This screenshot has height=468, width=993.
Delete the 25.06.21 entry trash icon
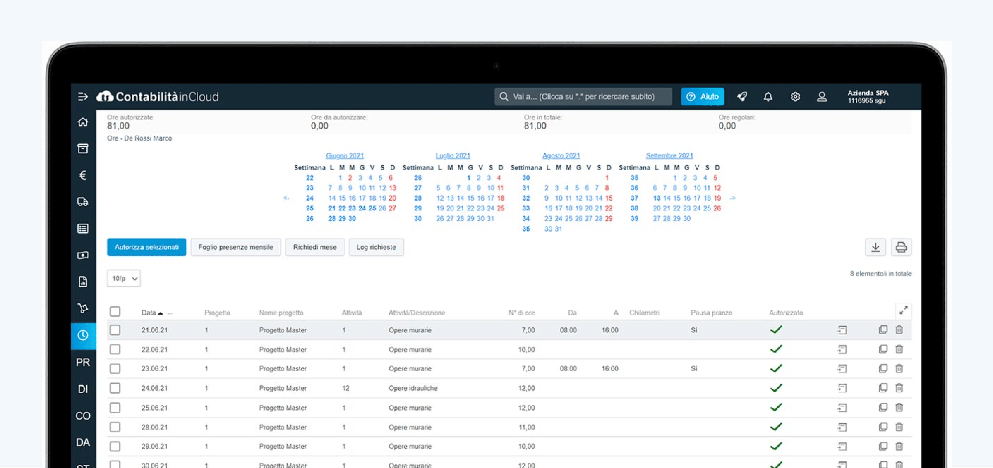coord(899,408)
